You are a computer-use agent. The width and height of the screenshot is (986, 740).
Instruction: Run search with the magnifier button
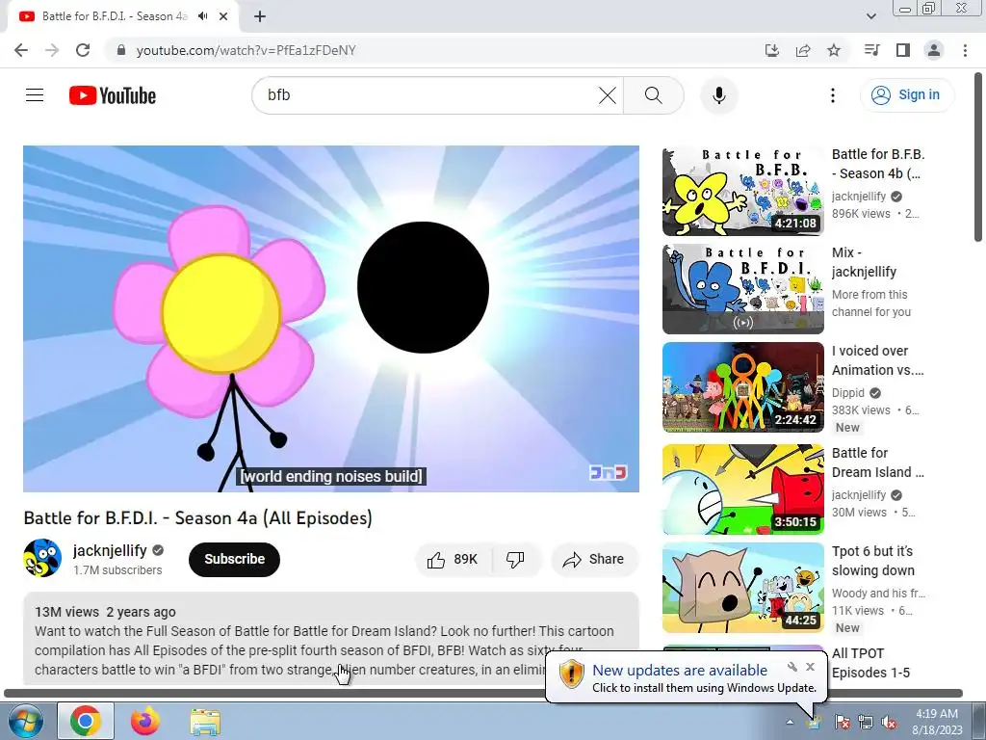654,95
